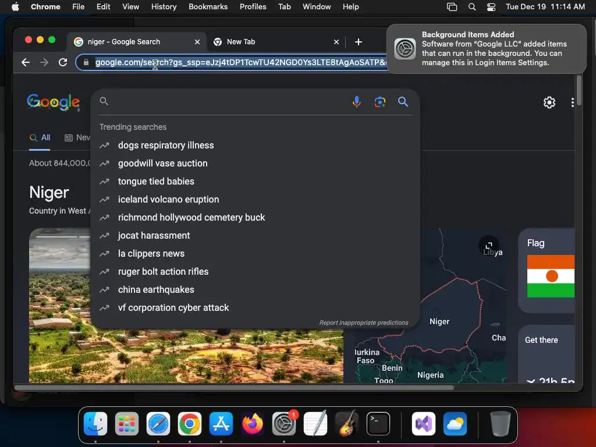Screen dimensions: 596x447
Task: Expand the Niger map view
Action: coord(489,246)
